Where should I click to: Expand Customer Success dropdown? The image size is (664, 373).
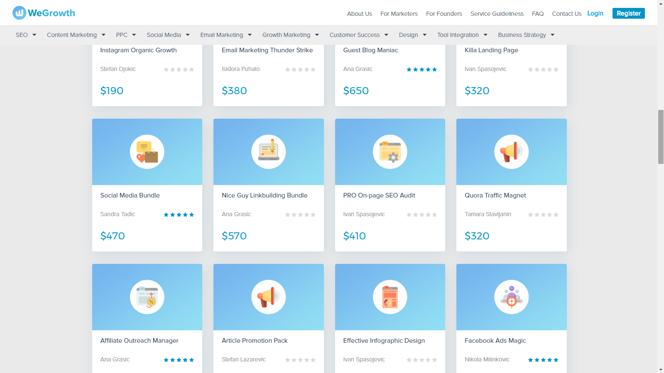tap(359, 35)
